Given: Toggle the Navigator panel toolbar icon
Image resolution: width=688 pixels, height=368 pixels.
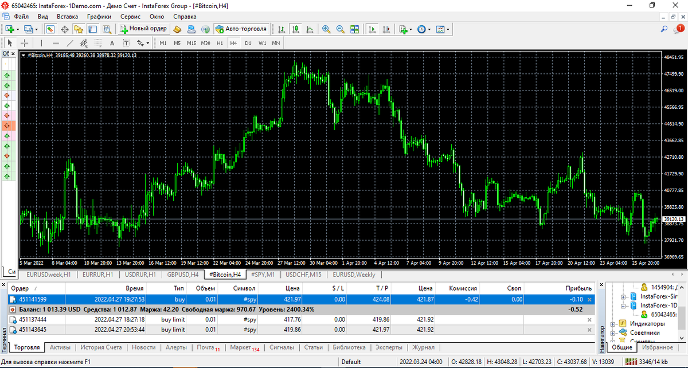Looking at the screenshot, I should pos(79,29).
